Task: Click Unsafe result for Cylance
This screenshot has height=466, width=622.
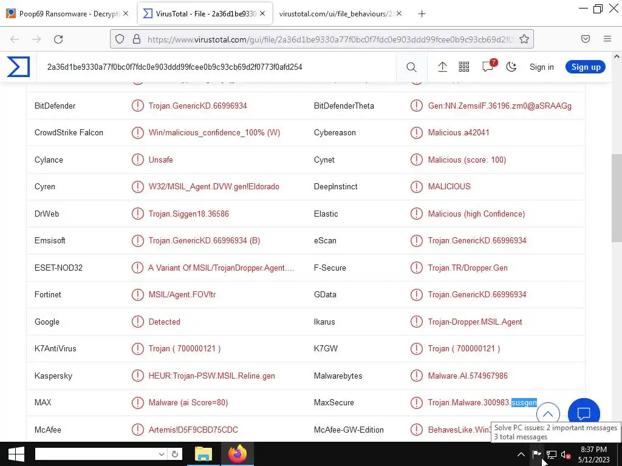Action: coord(160,160)
